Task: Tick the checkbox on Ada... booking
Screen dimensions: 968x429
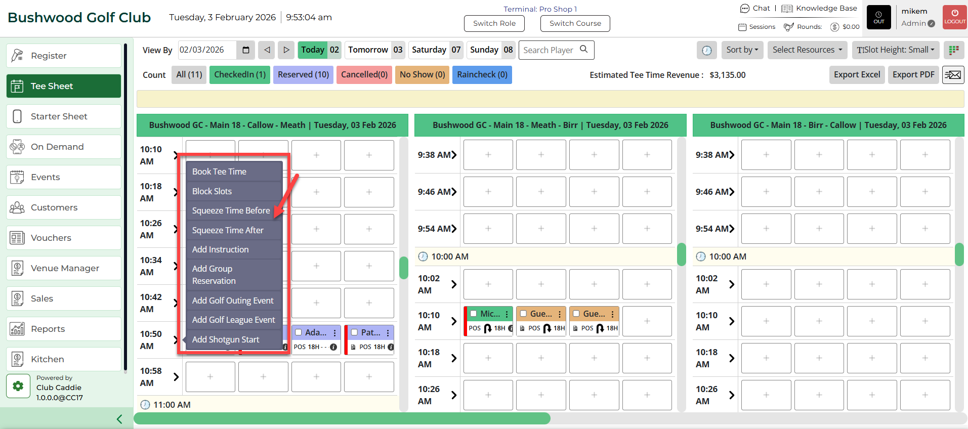Action: click(x=299, y=332)
